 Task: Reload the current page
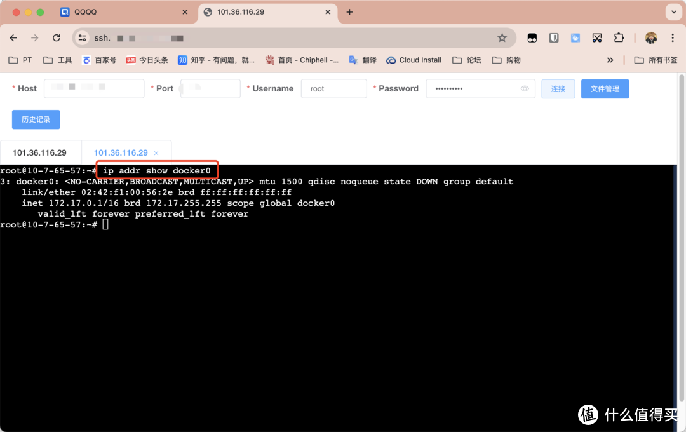pyautogui.click(x=57, y=38)
